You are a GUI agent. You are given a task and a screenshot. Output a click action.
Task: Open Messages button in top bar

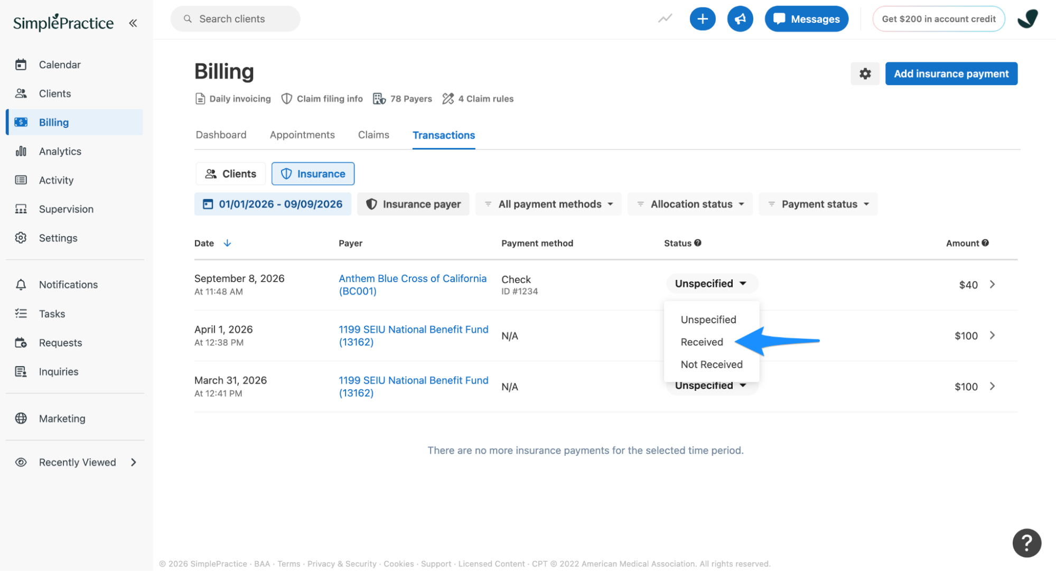coord(806,19)
